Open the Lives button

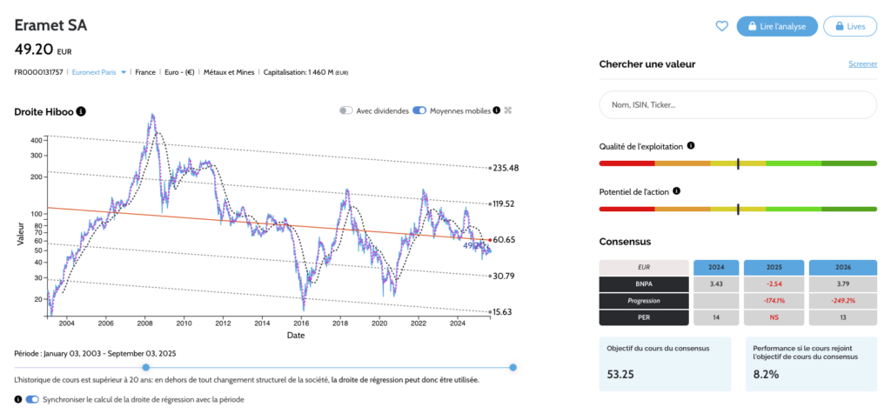point(849,26)
